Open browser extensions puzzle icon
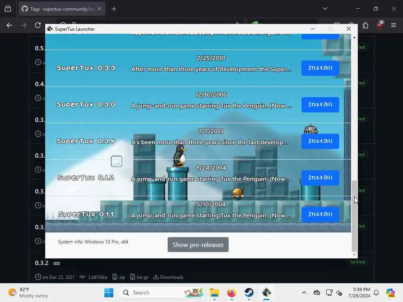Viewport: 403px width, 302px height. (365, 25)
